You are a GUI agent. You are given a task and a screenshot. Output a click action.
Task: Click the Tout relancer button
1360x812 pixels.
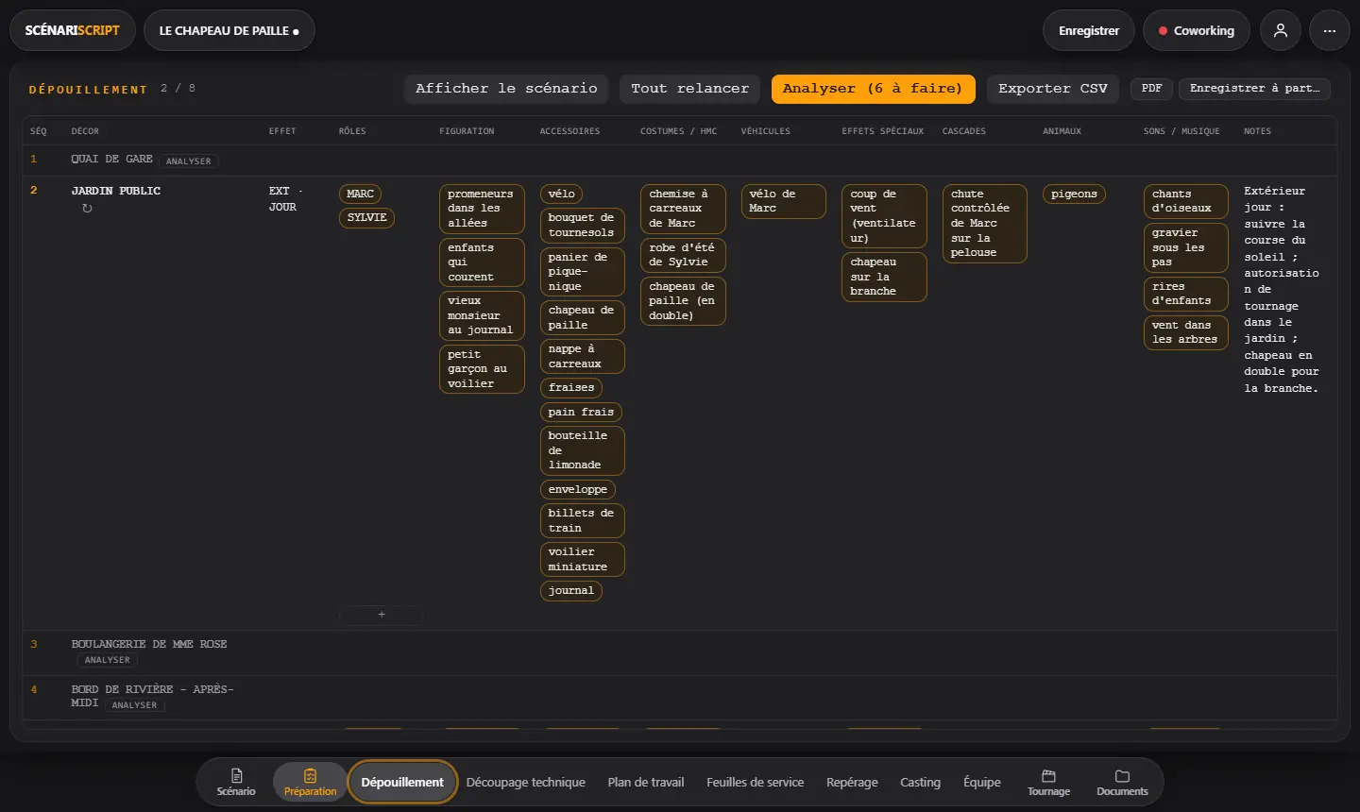690,89
